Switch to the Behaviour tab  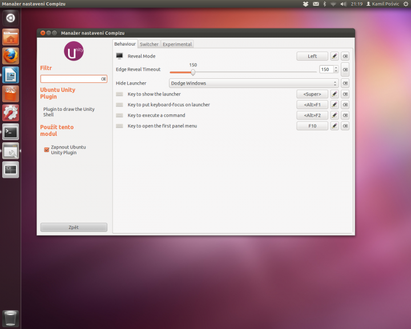pos(125,44)
